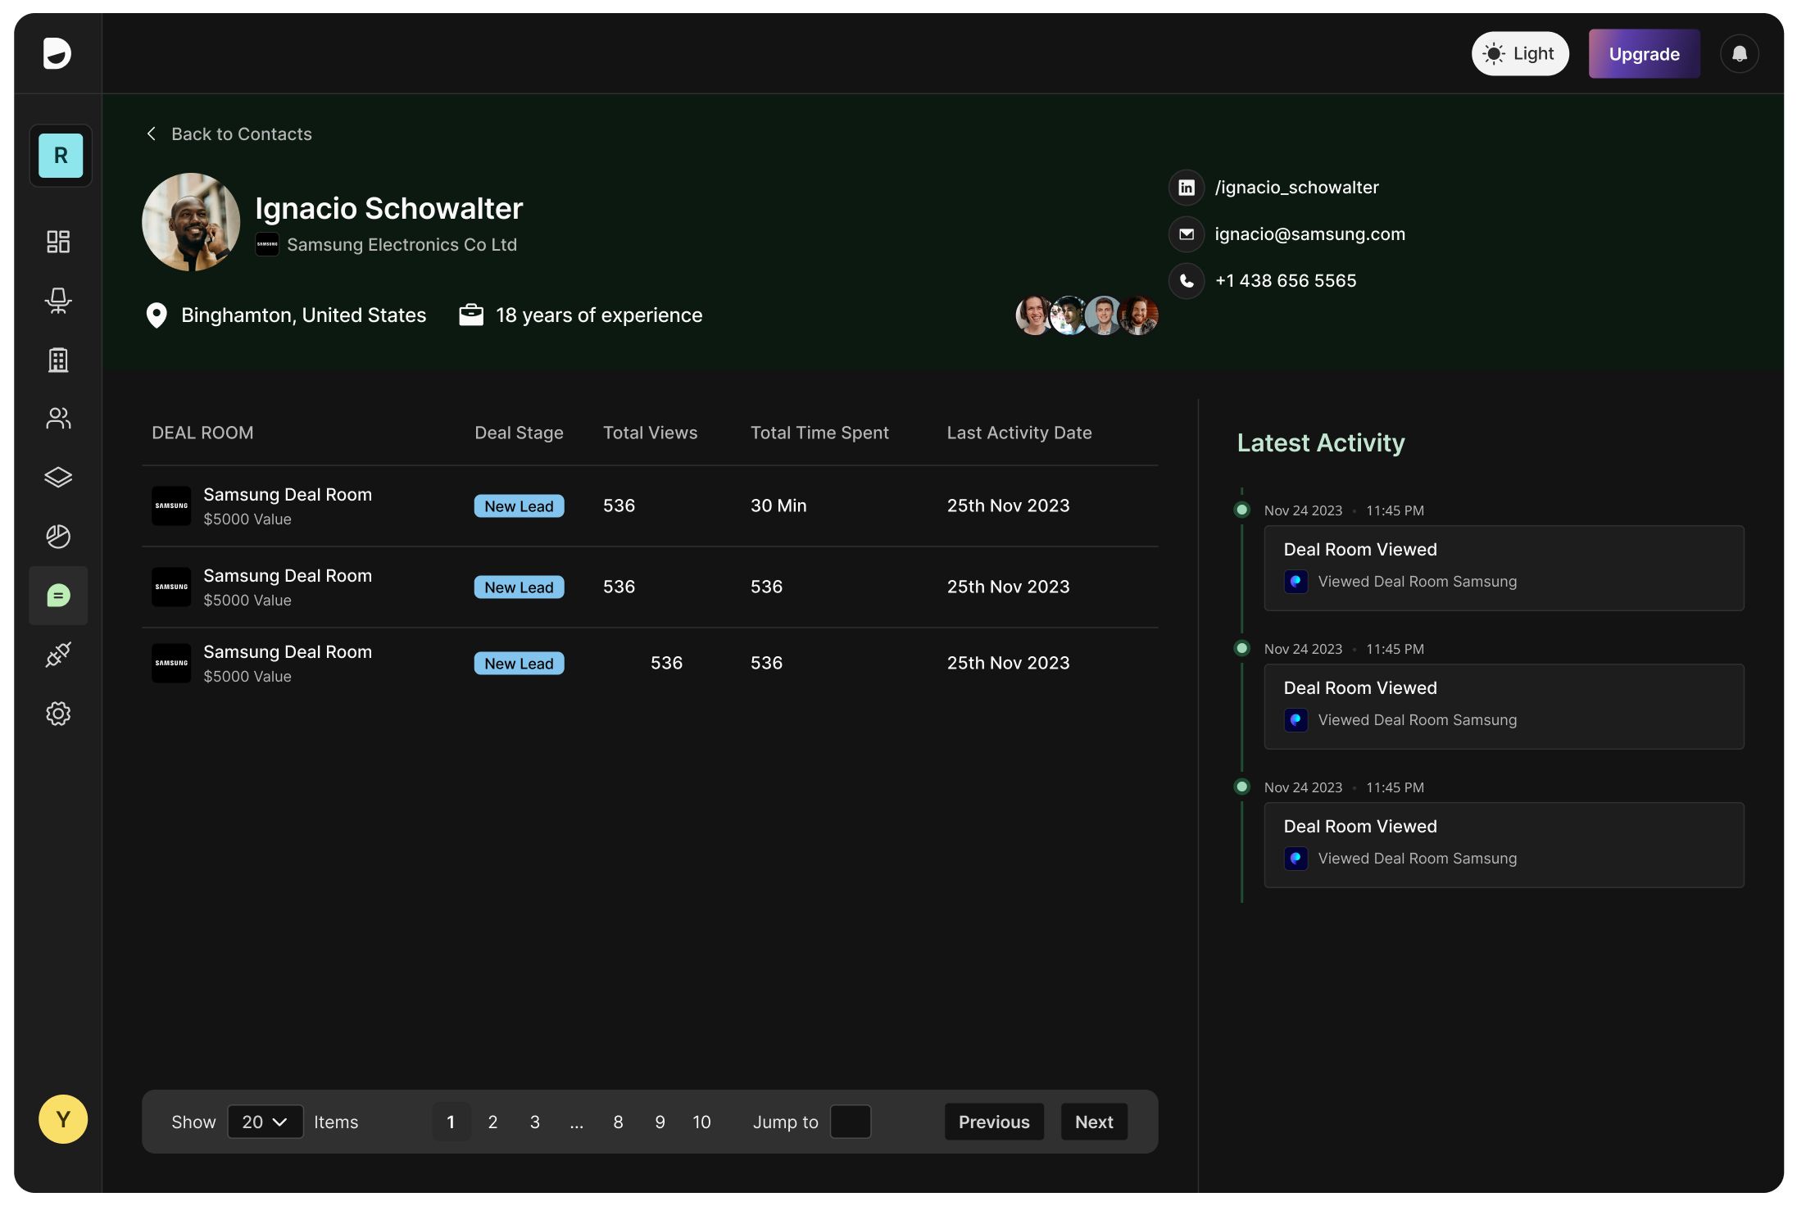Click the Last Activity Date column header
Viewport: 1797px width, 1206px height.
[1019, 433]
